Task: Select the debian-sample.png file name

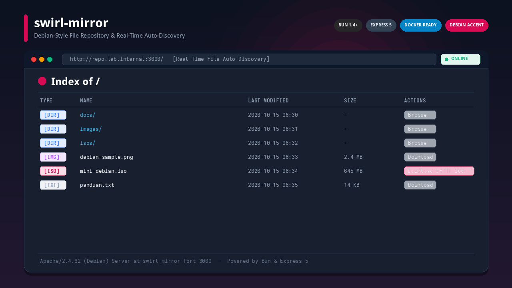Action: click(106, 157)
